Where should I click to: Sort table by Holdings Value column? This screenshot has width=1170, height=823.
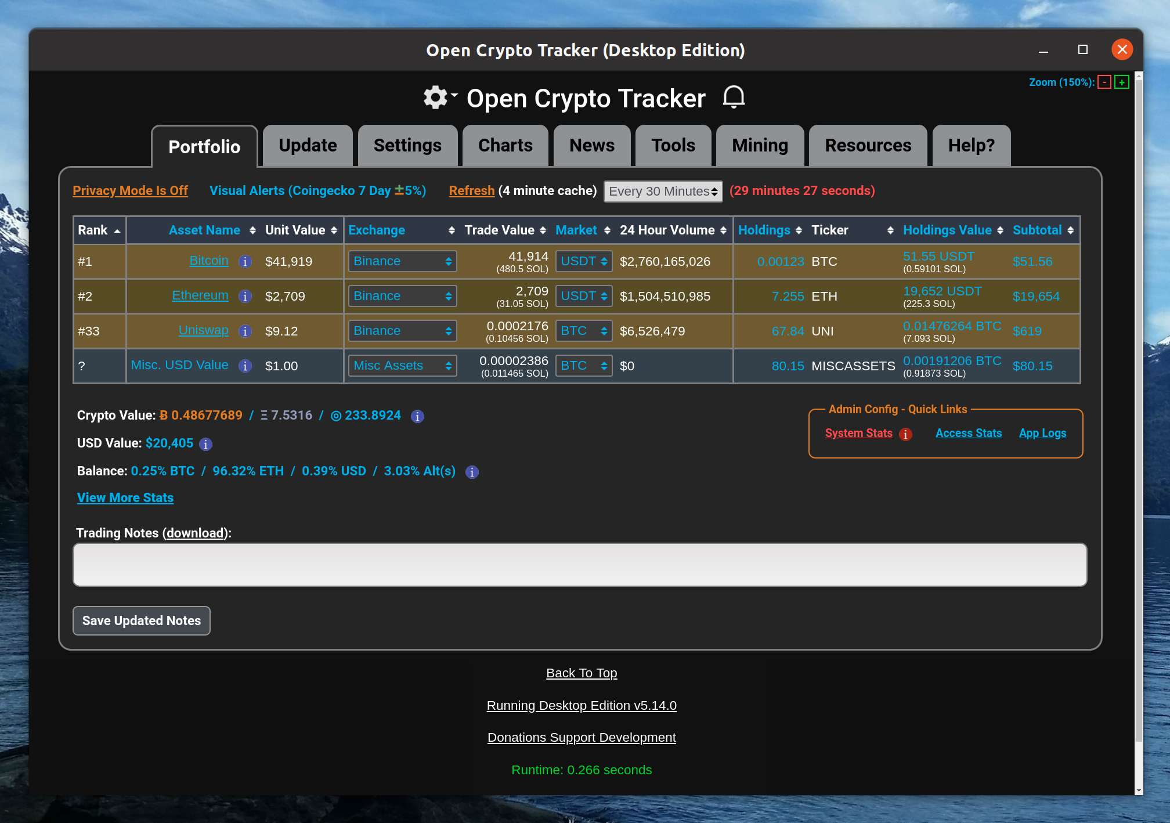click(x=953, y=230)
